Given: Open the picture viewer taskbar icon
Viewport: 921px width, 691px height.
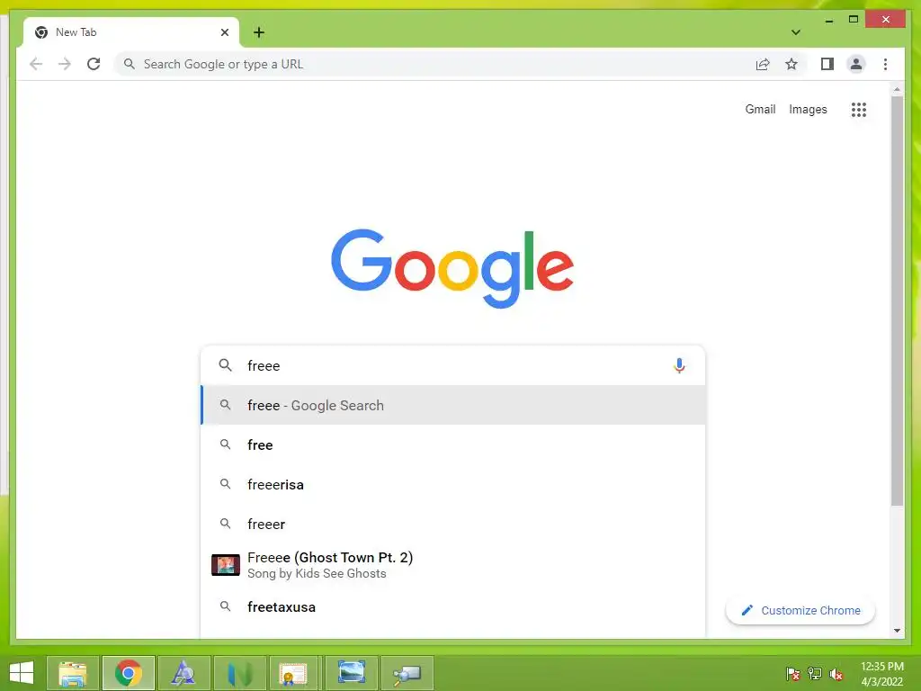Looking at the screenshot, I should (x=352, y=673).
